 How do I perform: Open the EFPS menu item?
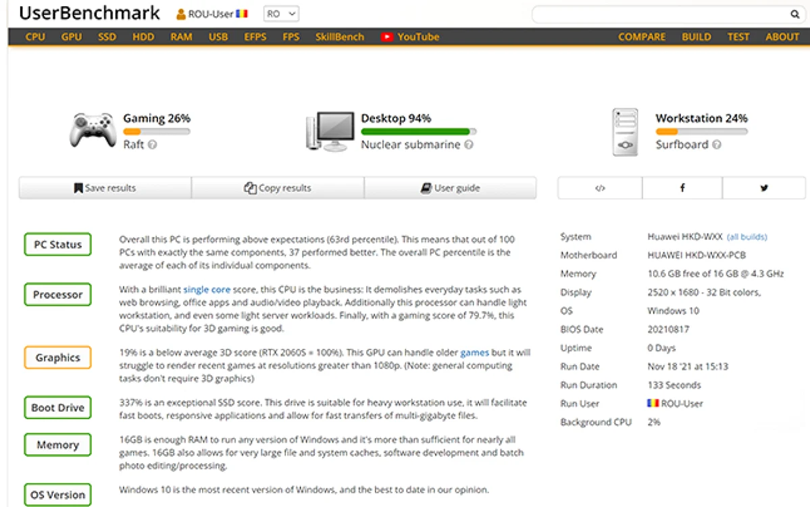[x=255, y=37]
